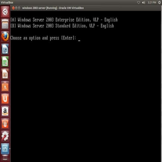Screen dimensions: 162x162
Task: Close the windows 2003 server VM window
Action: [x=13, y=8]
